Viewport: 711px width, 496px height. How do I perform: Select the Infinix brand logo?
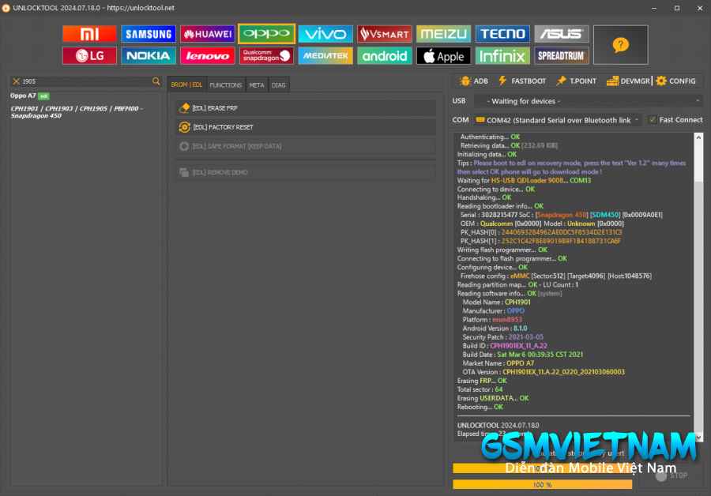[x=502, y=56]
